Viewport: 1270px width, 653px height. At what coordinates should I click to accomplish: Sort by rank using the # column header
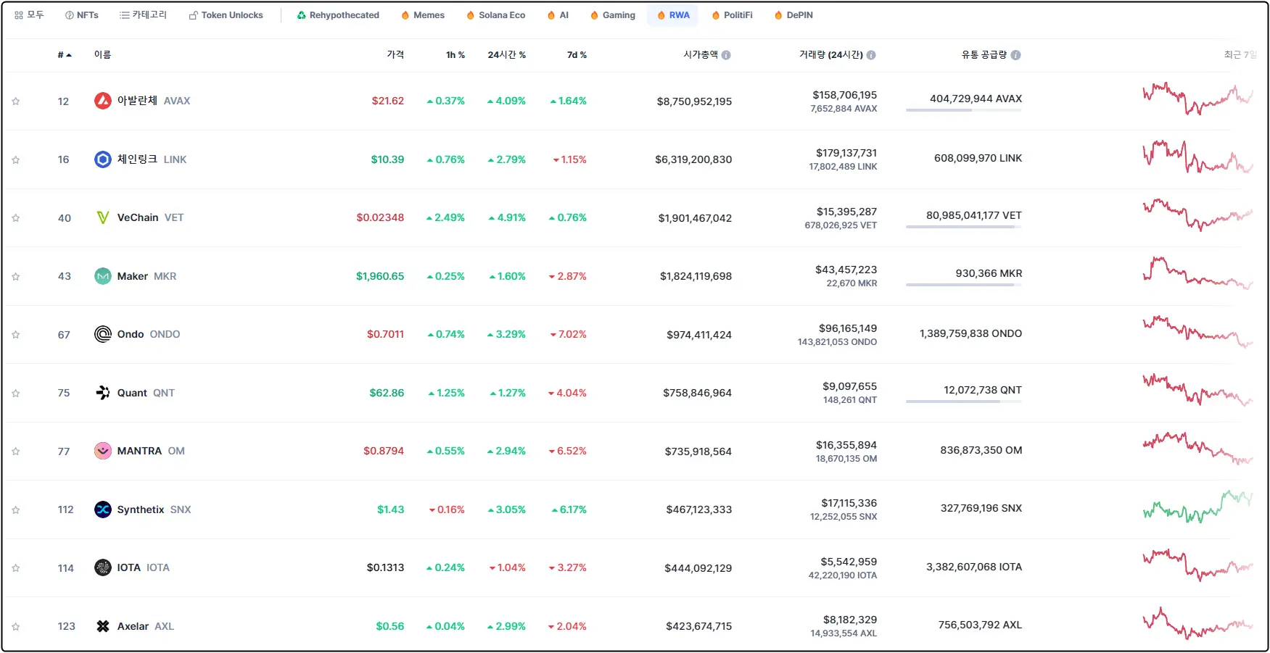[65, 55]
